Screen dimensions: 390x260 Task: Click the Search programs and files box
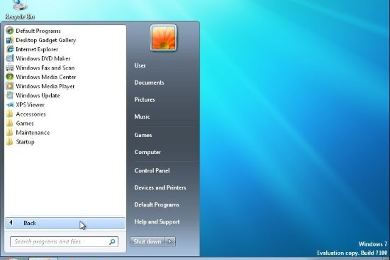pyautogui.click(x=64, y=242)
